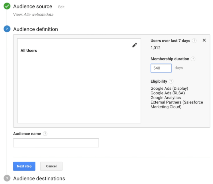Viewport: 213px width, 184px height.
Task: Click the All Users audience box
Action: [79, 81]
